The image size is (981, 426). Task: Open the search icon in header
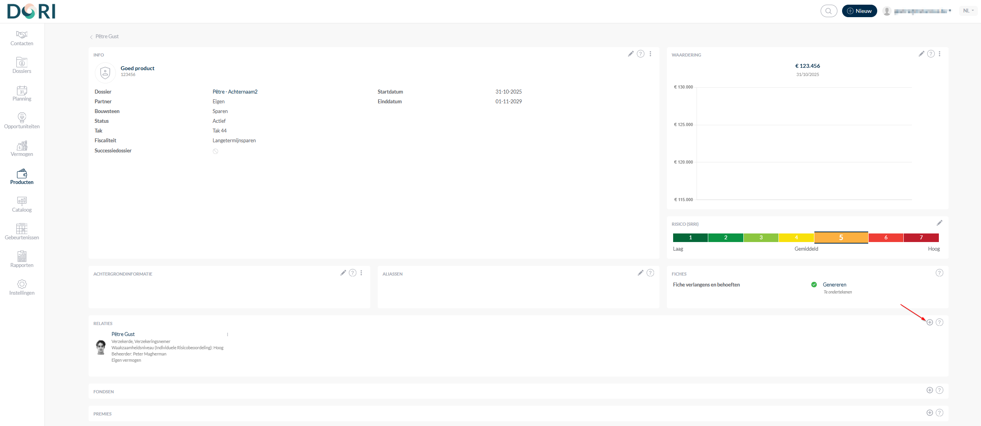click(x=828, y=11)
